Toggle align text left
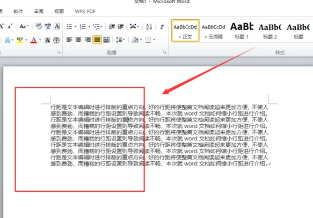 tap(69, 40)
